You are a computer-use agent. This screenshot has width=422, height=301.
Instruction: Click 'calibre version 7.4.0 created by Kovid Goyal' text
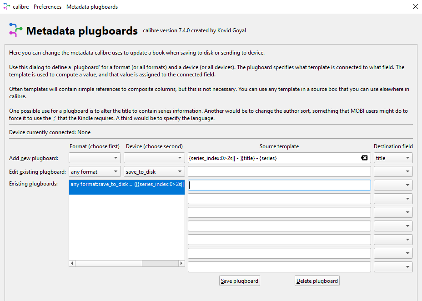point(194,30)
